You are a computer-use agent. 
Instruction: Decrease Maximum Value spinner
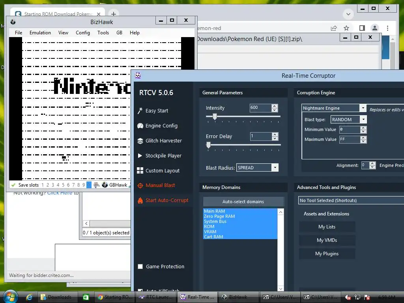coord(363,141)
